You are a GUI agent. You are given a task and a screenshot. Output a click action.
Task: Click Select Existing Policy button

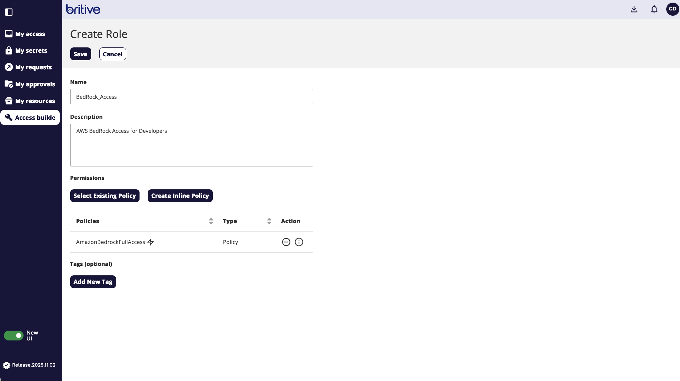click(x=105, y=196)
